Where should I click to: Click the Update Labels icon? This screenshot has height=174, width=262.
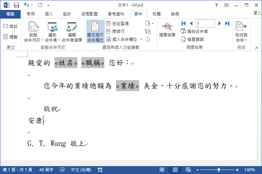click(x=148, y=39)
